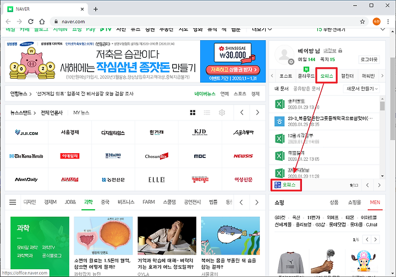Switch newsstand to list view
Image resolution: width=396 pixels, height=277 pixels.
[207, 112]
